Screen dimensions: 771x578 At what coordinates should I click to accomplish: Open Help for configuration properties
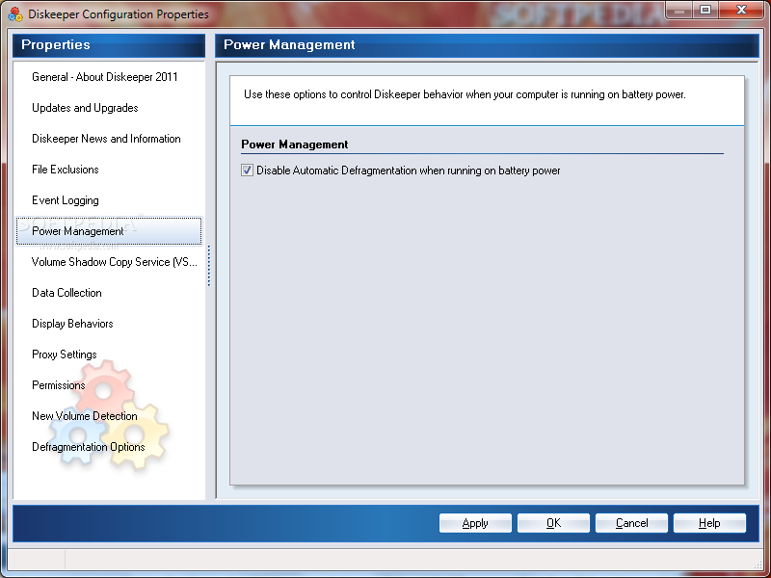(x=709, y=523)
